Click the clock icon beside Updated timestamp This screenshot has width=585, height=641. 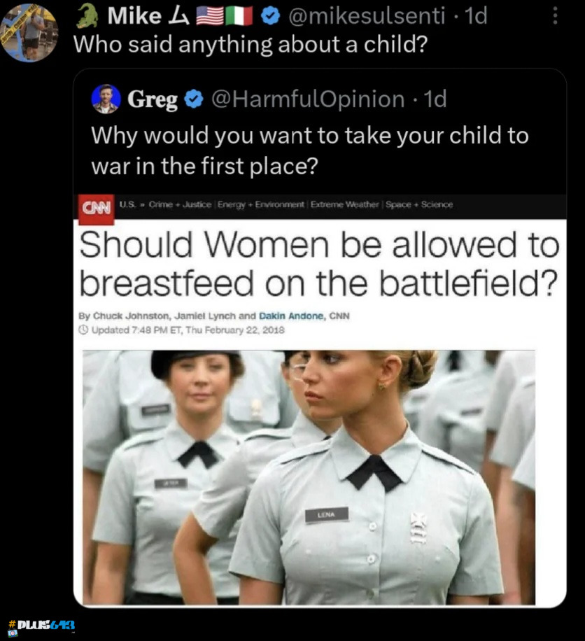[83, 330]
